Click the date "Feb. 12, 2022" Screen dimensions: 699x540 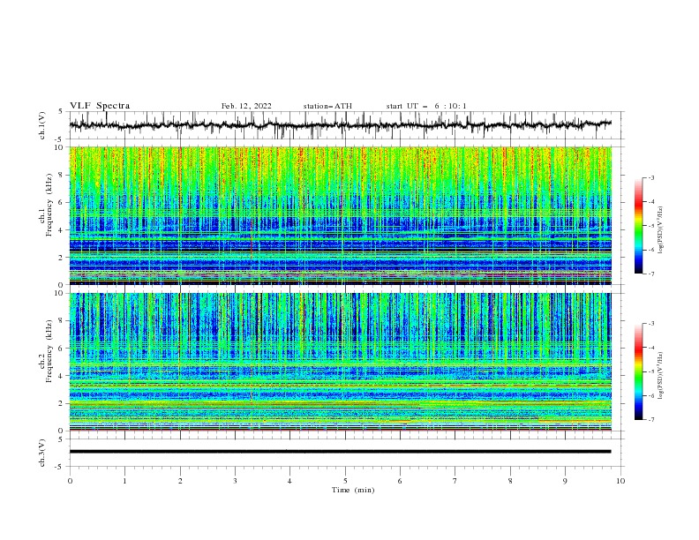coord(246,106)
